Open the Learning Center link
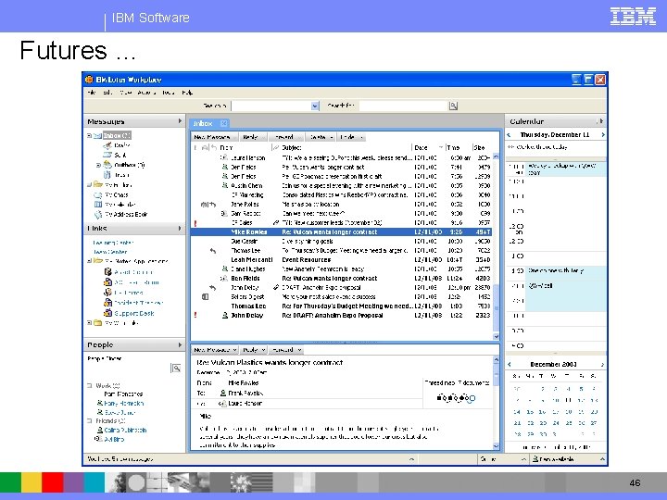This screenshot has height=500, width=667. (111, 243)
